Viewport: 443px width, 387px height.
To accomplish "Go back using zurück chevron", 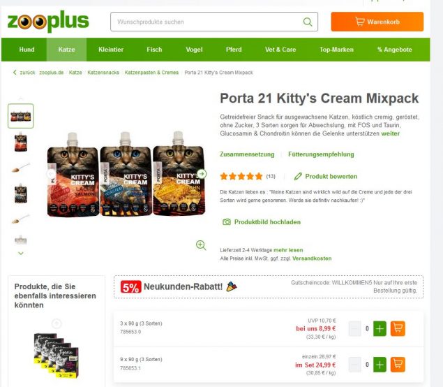I will point(15,73).
